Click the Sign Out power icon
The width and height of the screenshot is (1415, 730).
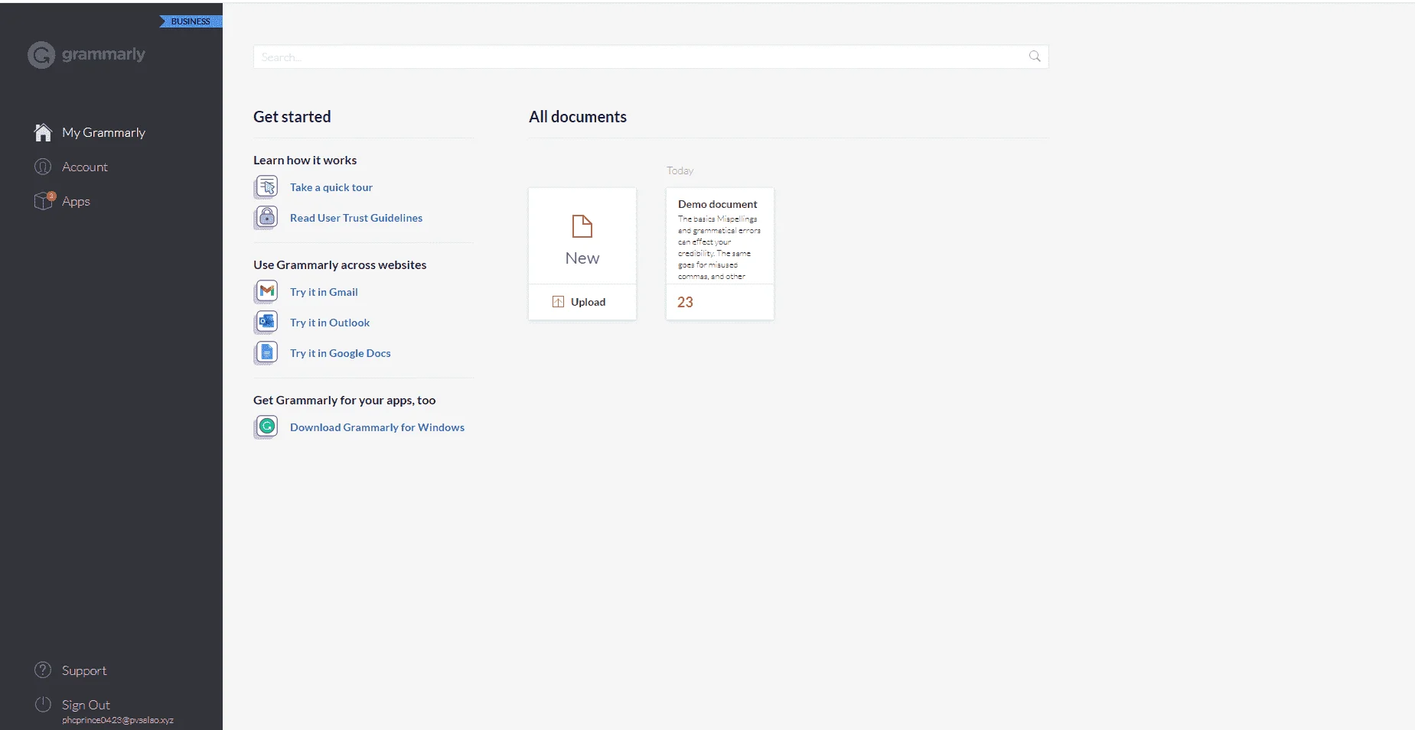(x=43, y=705)
